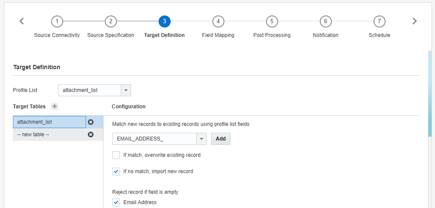The image size is (435, 208).
Task: Remove the attachment_list target table
Action: point(91,122)
